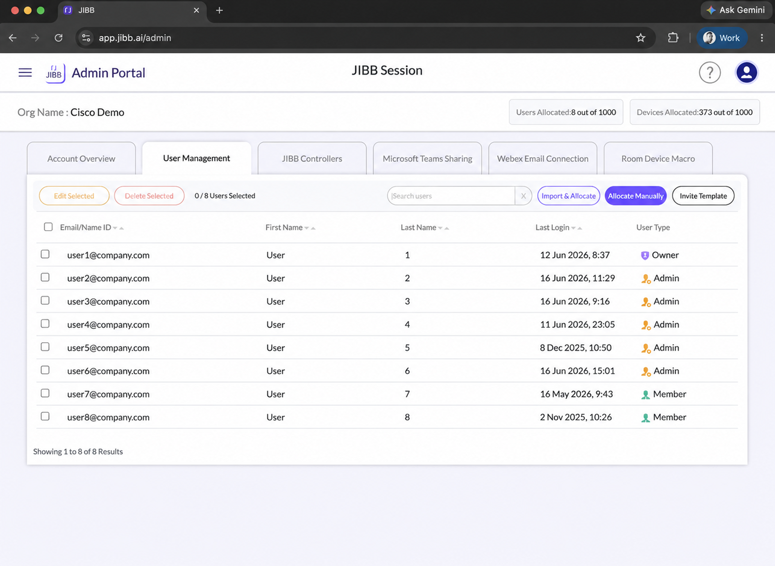Open the Work profile switcher

pos(722,38)
